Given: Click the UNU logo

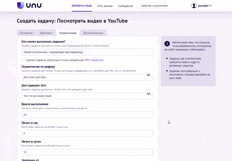Looking at the screenshot, I should (x=29, y=6).
